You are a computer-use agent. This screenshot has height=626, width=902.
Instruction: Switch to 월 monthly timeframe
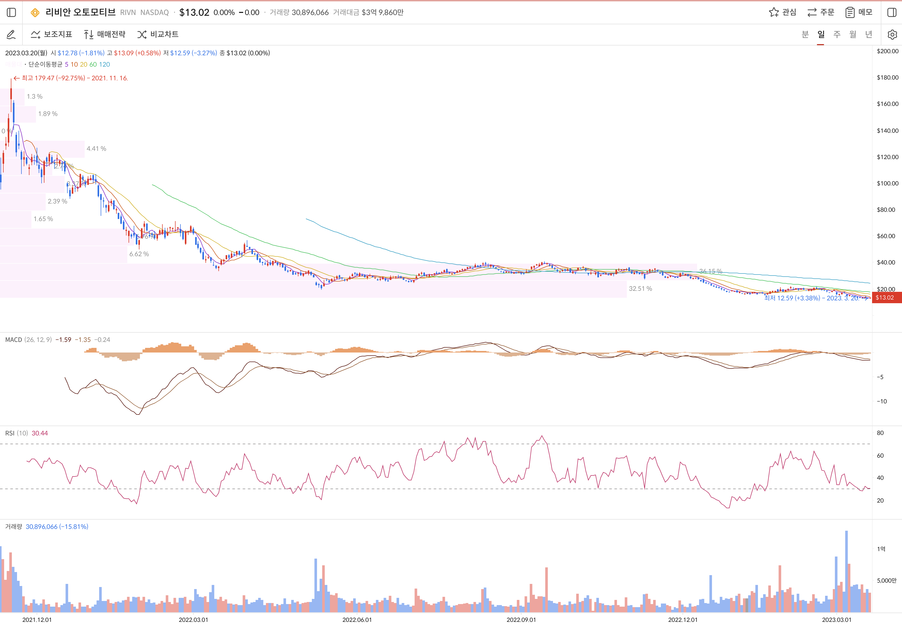(853, 35)
